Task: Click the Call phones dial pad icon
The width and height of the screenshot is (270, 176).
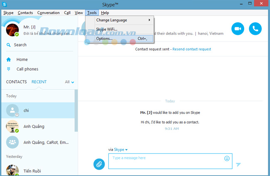Action: click(9, 69)
